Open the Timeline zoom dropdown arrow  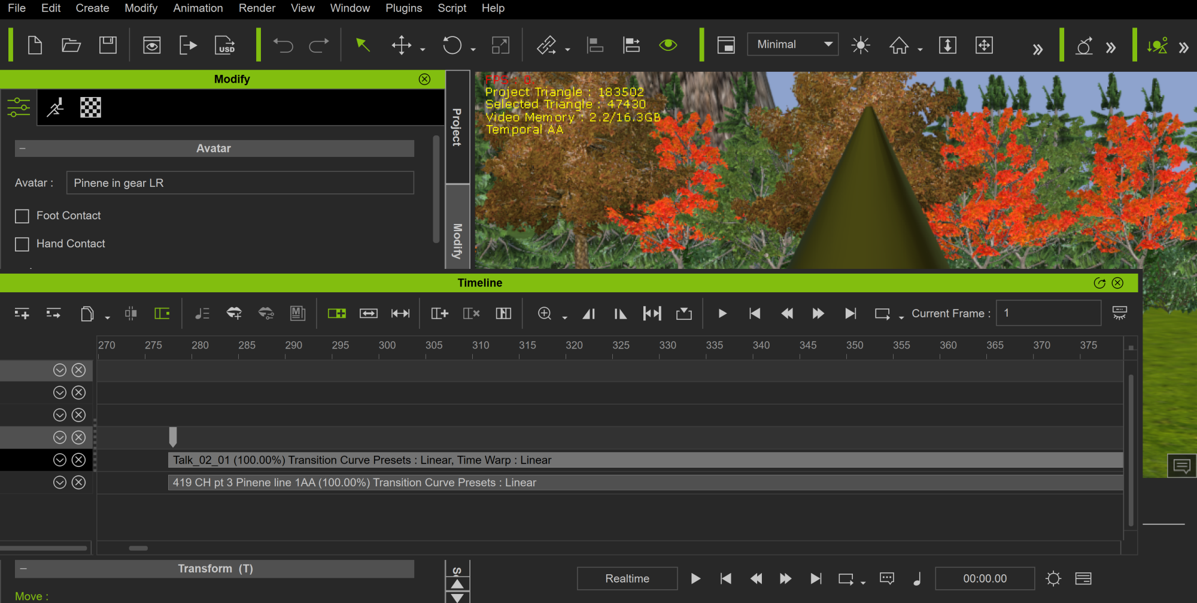[564, 318]
